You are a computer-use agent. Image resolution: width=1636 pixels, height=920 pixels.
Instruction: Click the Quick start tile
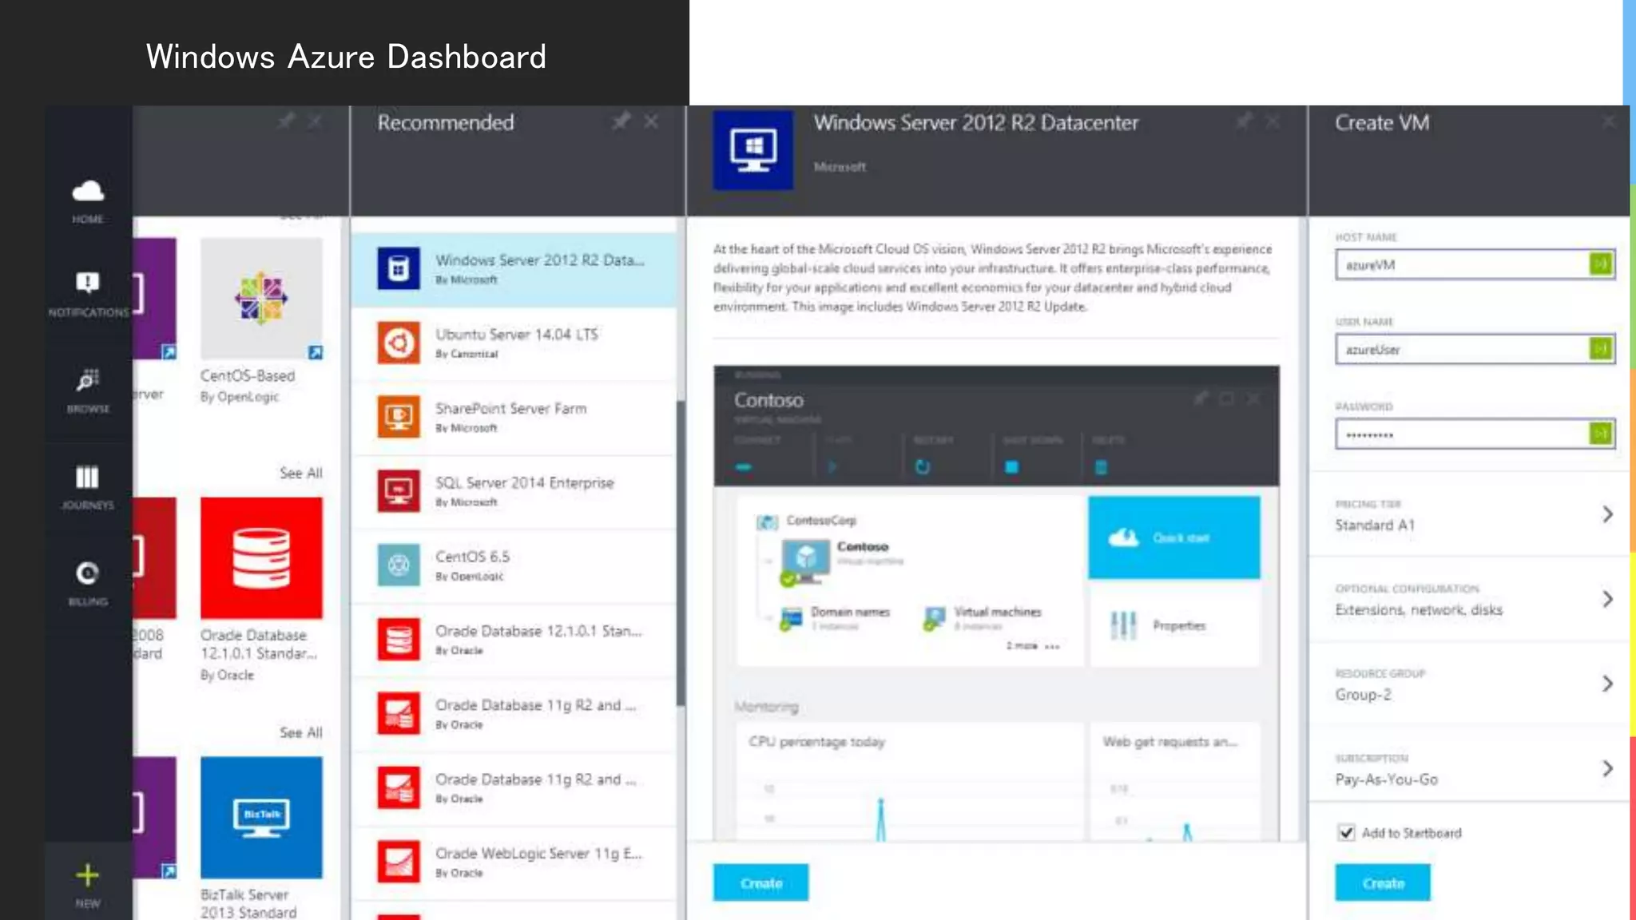[1174, 537]
